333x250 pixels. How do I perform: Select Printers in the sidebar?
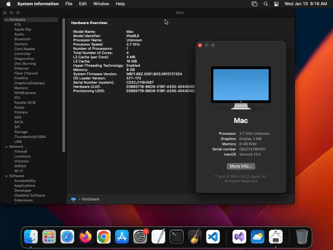(21, 112)
